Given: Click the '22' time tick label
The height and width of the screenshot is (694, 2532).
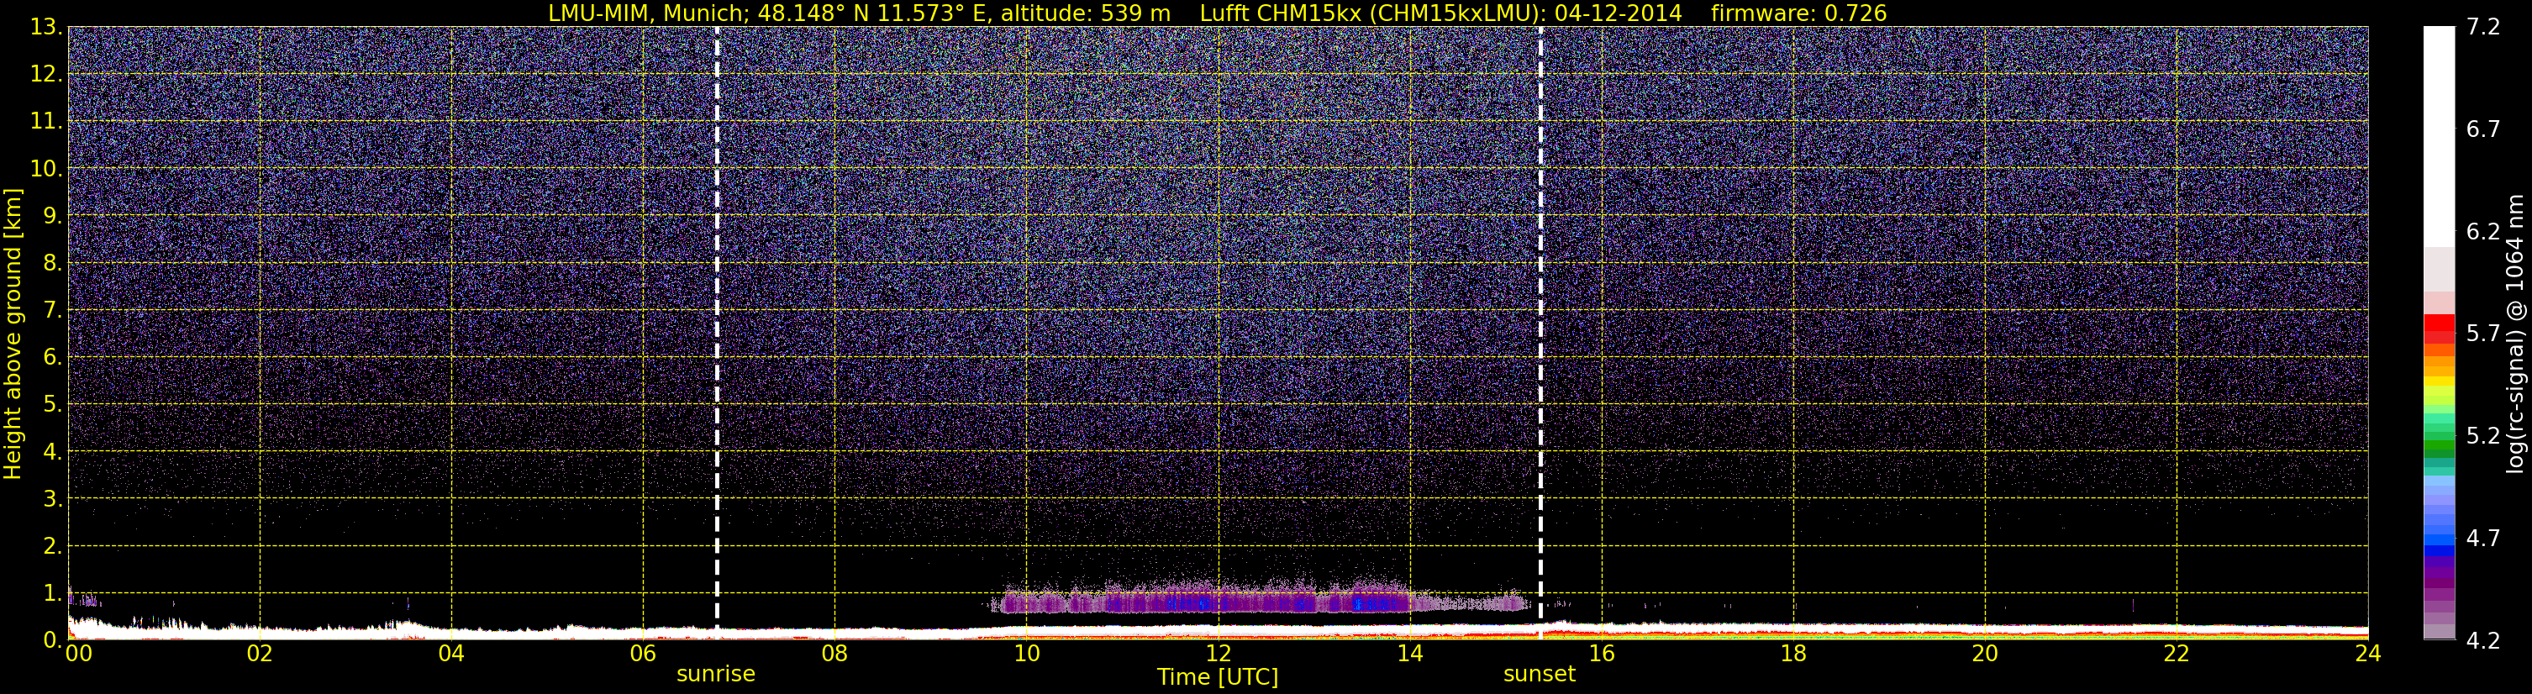Looking at the screenshot, I should click(2177, 655).
